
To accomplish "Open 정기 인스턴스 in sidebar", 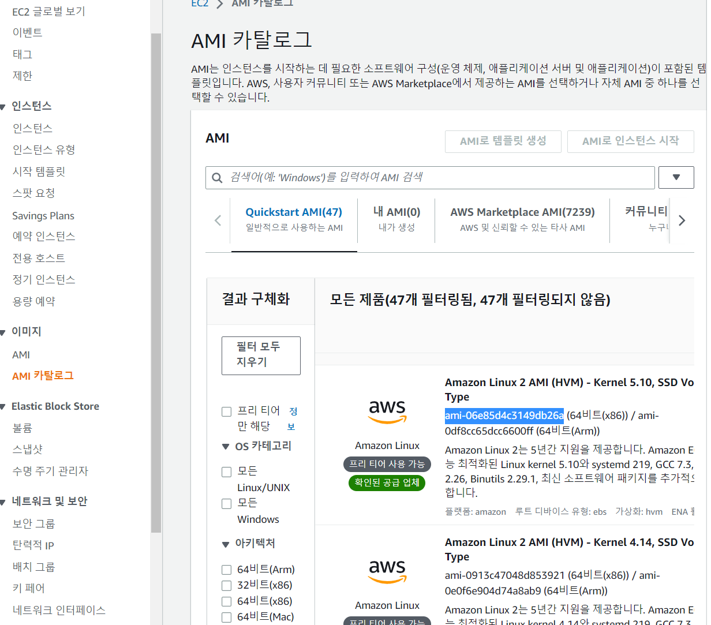I will [x=44, y=279].
